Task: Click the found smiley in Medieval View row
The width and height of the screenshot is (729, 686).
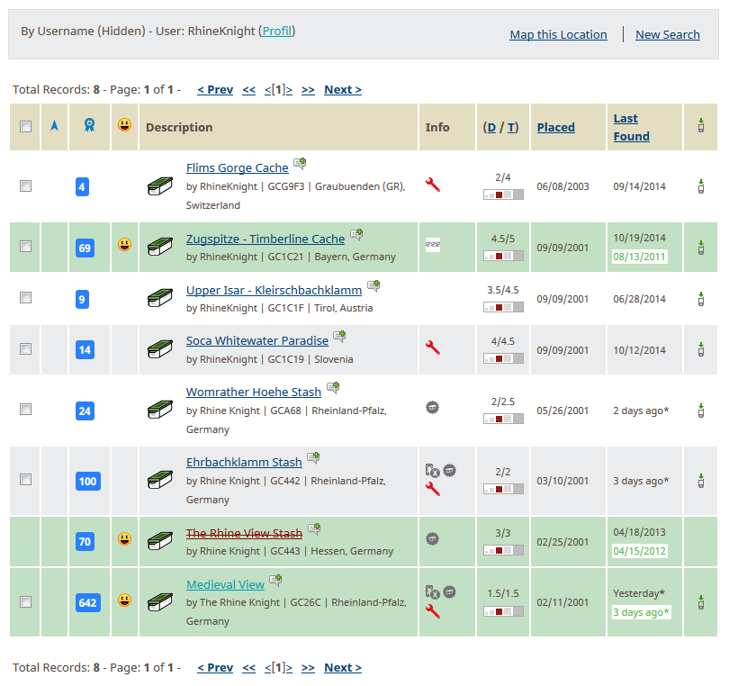Action: tap(124, 600)
